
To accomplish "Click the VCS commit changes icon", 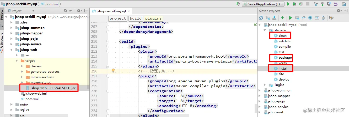I will pyautogui.click(x=323, y=4).
